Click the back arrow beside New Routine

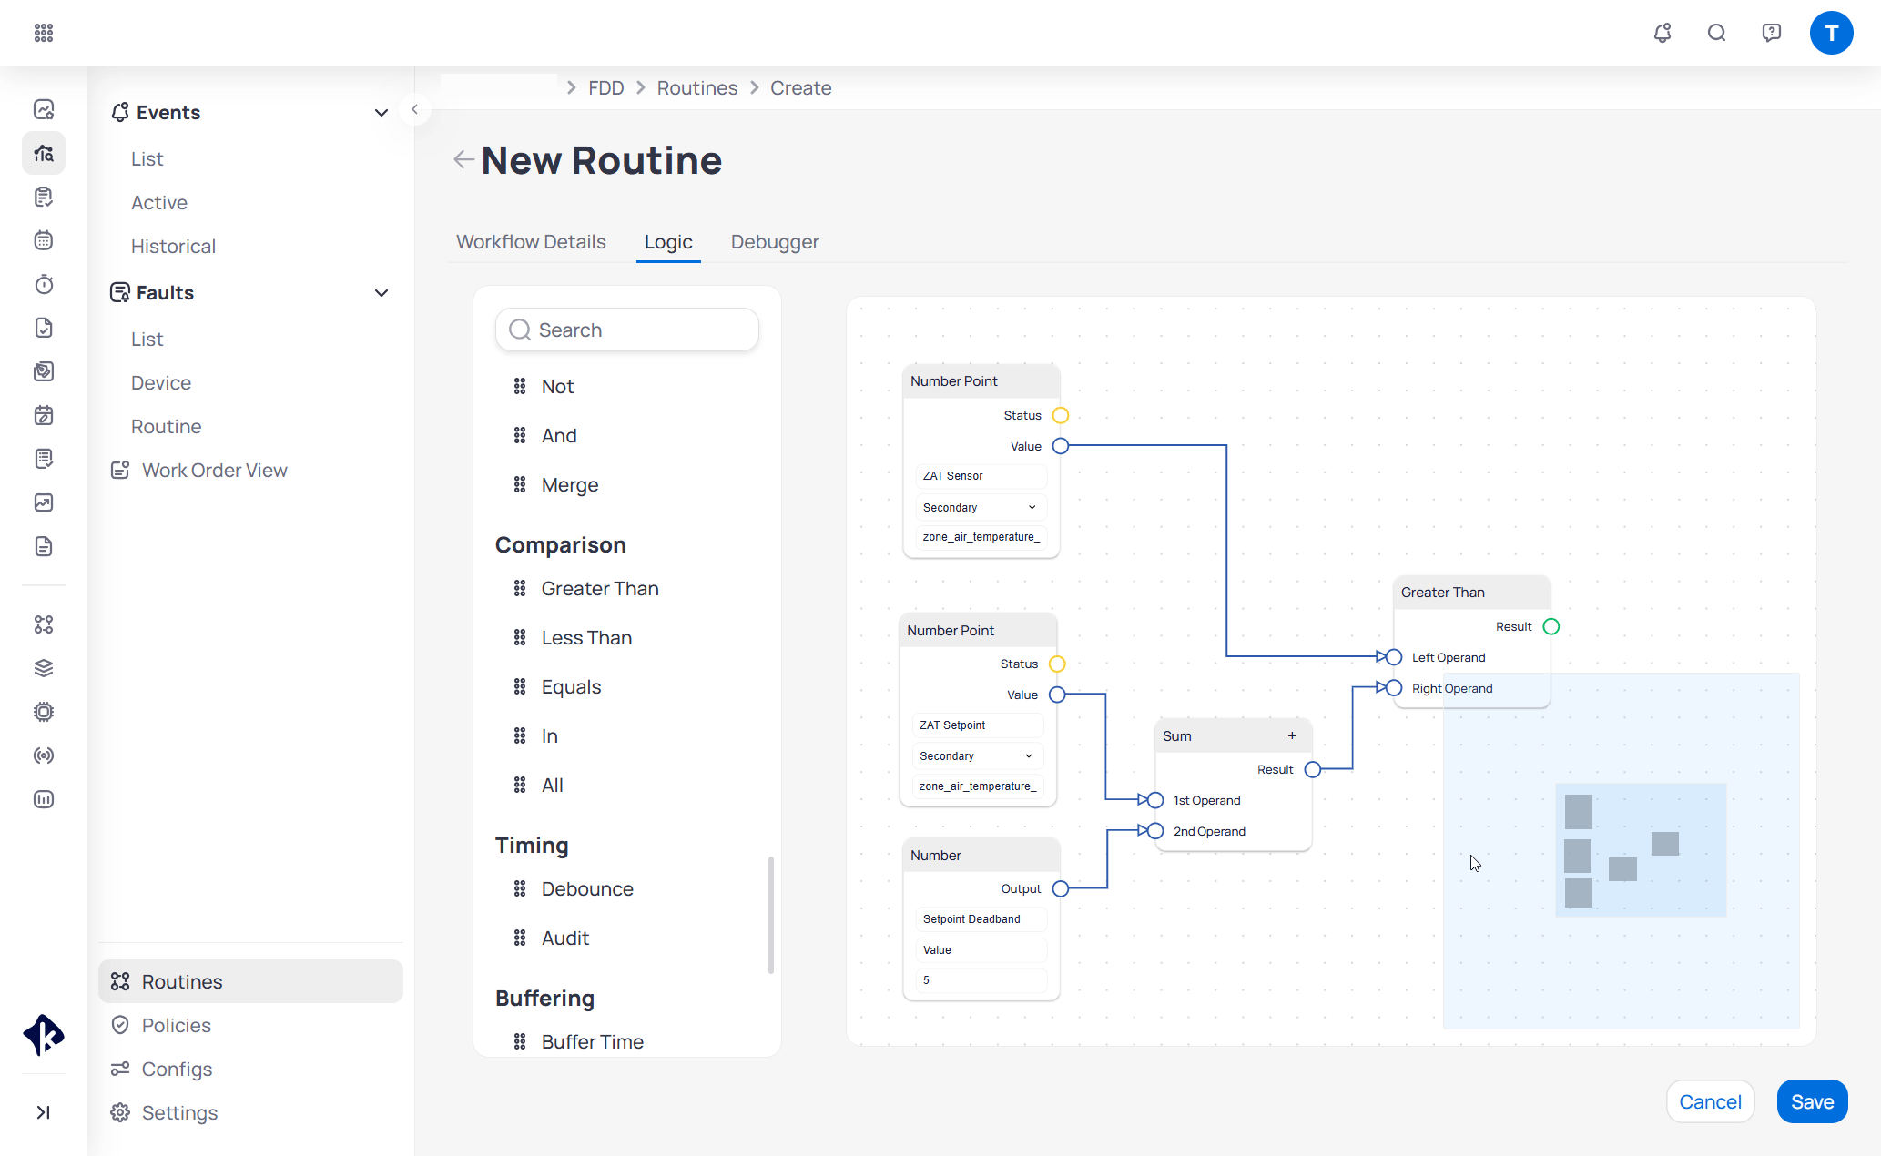click(x=463, y=160)
